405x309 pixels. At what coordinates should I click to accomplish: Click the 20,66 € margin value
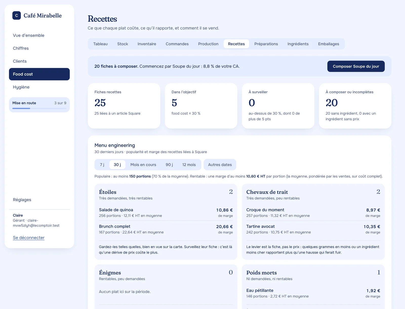pos(225,227)
